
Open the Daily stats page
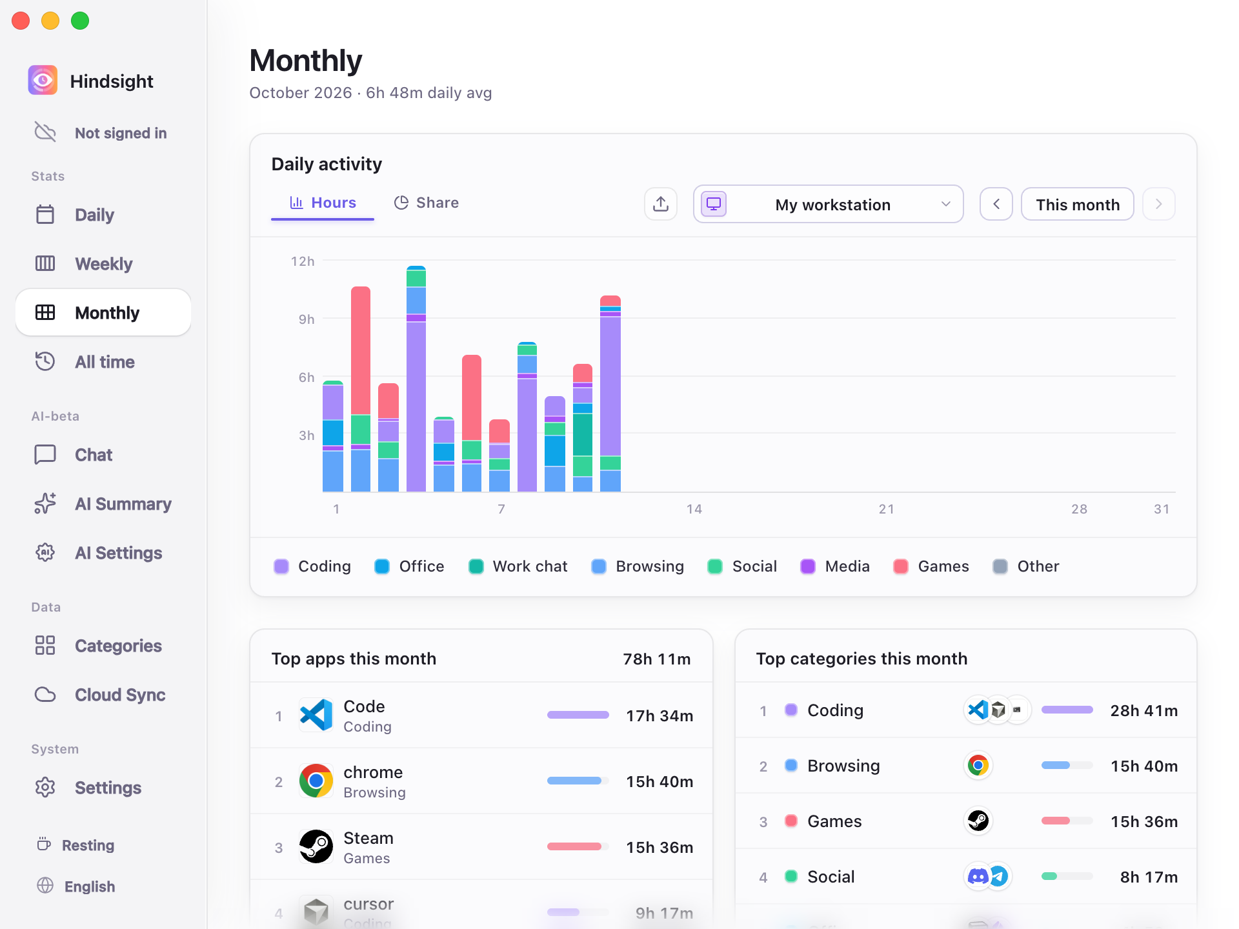[x=103, y=214]
